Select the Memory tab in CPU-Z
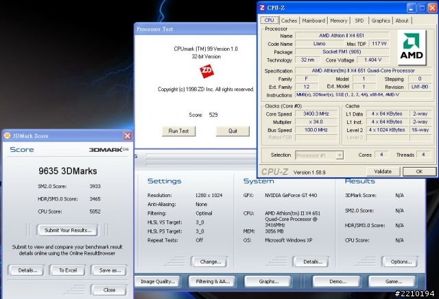The image size is (439, 299). coord(338,21)
